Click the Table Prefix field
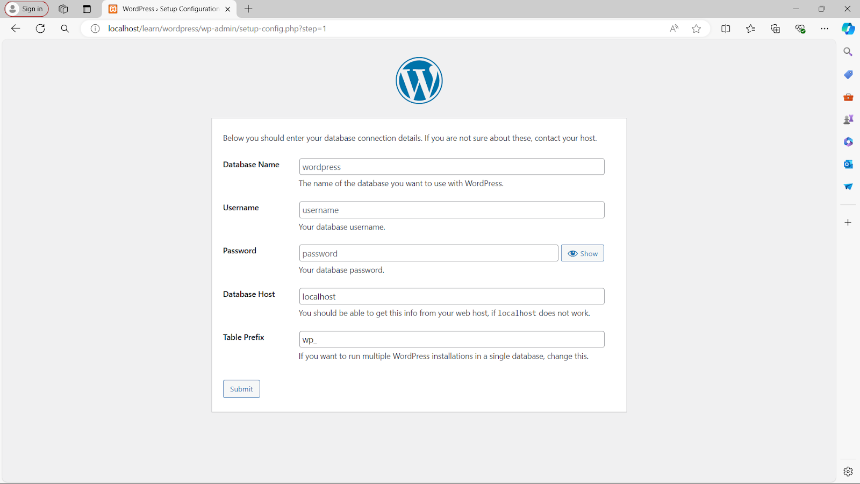The width and height of the screenshot is (860, 484). pyautogui.click(x=451, y=339)
